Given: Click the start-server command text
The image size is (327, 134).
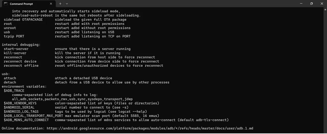Looking at the screenshot, I should 16,49.
